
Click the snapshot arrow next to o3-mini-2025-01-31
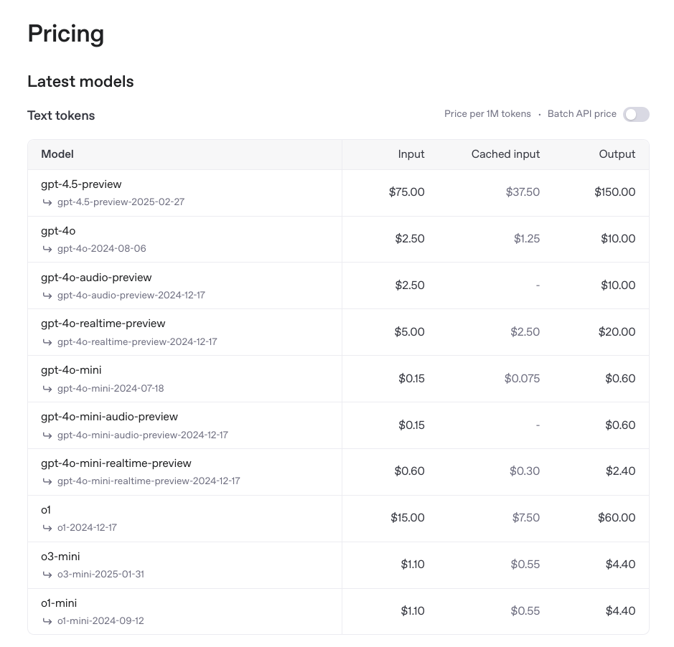click(x=47, y=575)
